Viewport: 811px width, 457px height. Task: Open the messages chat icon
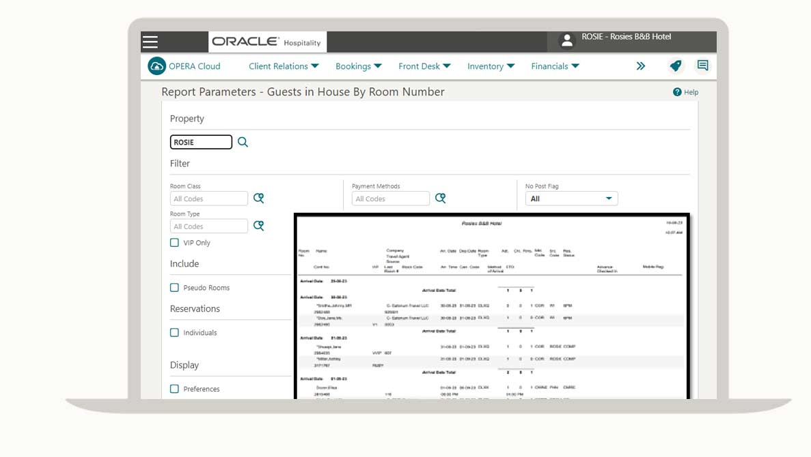pyautogui.click(x=702, y=66)
